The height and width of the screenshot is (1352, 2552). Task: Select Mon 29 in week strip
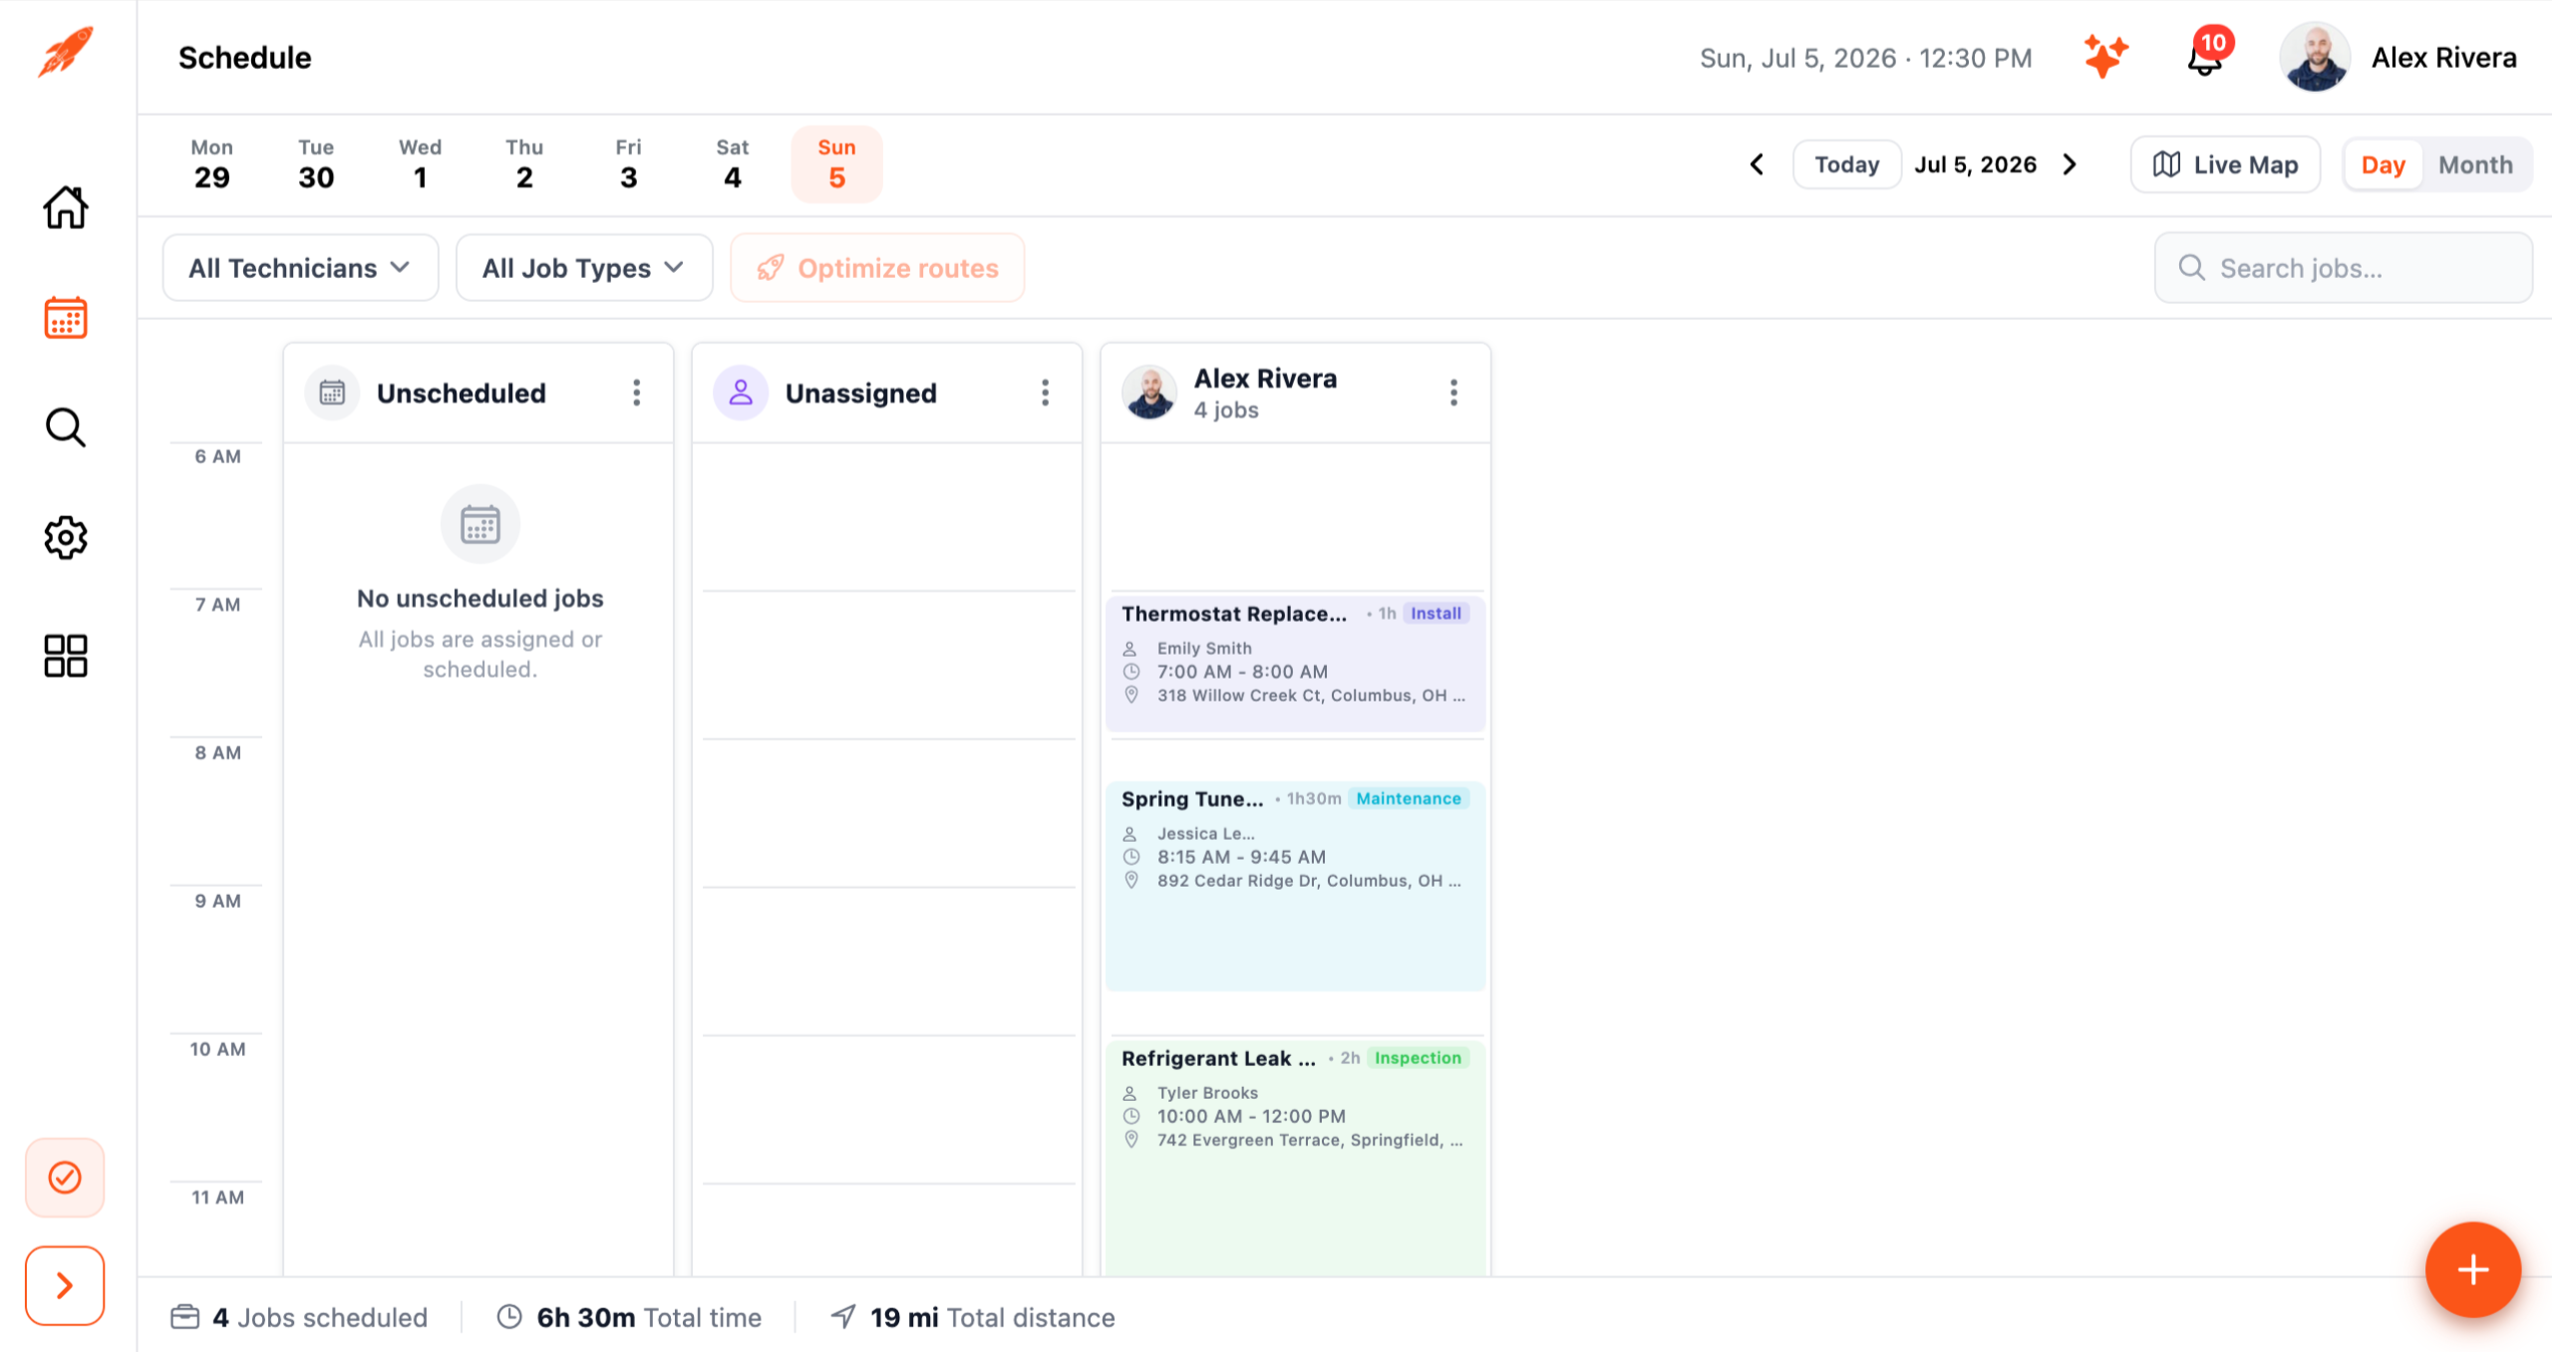click(x=211, y=164)
